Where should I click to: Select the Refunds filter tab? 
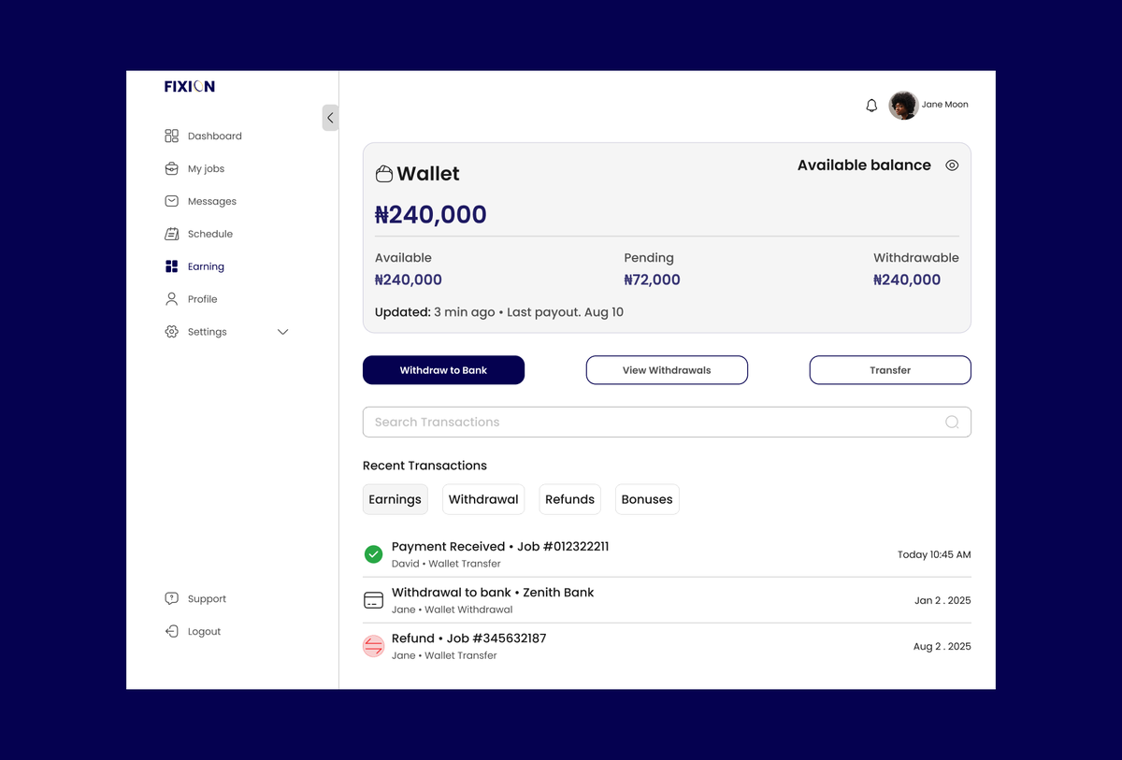tap(570, 499)
